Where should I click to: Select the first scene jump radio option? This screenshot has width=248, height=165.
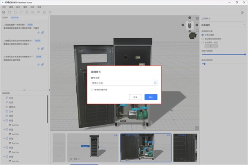pos(203,35)
